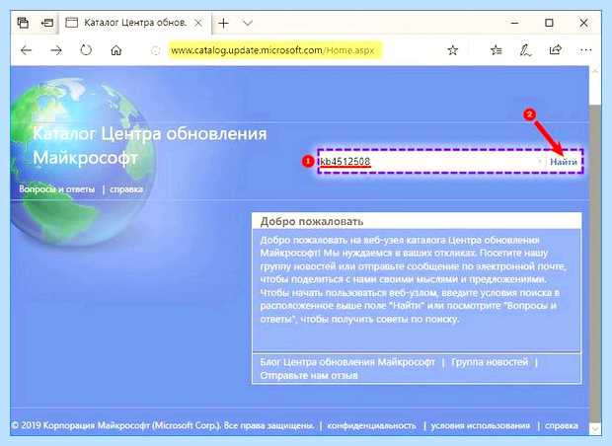Set these tabs aside icon

(x=47, y=23)
